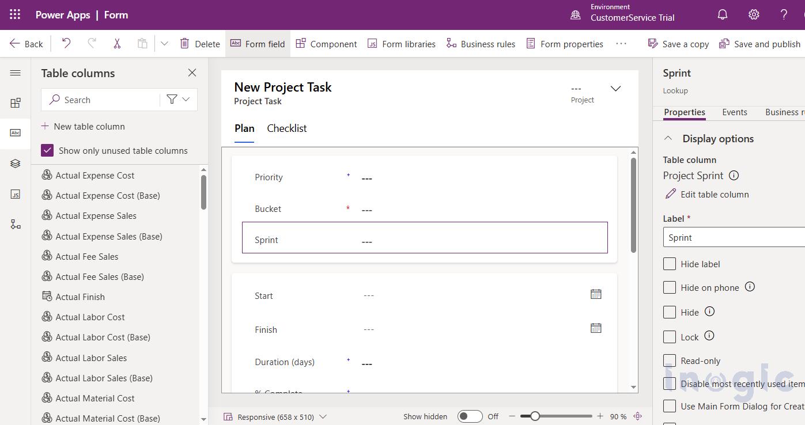Open the Events tab in the right panel
The height and width of the screenshot is (425, 805).
pos(734,112)
